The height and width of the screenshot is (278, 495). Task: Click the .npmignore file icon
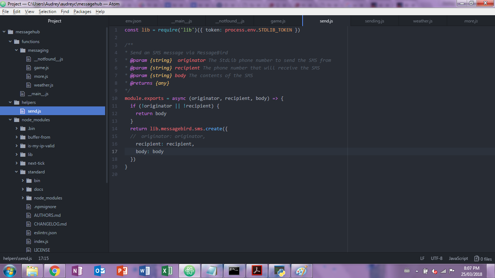[29, 207]
